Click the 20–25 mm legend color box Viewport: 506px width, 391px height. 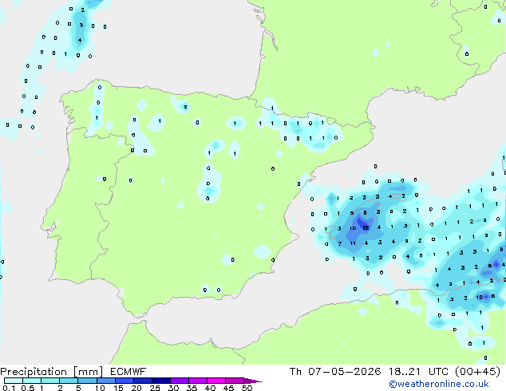coord(142,381)
